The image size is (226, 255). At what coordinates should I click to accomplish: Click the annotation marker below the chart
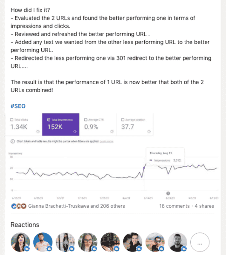(x=168, y=193)
